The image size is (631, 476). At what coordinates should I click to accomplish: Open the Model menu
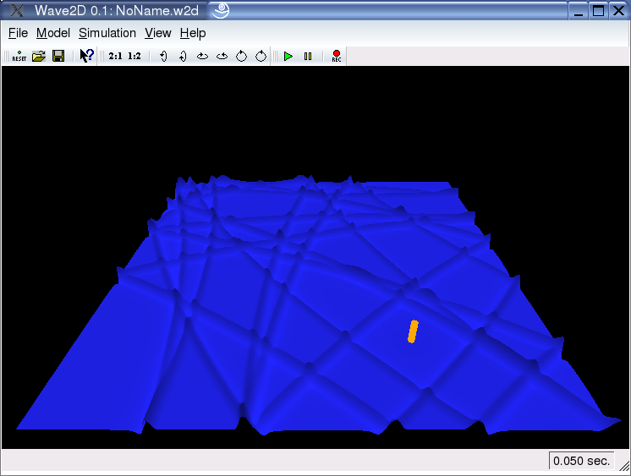(x=53, y=33)
